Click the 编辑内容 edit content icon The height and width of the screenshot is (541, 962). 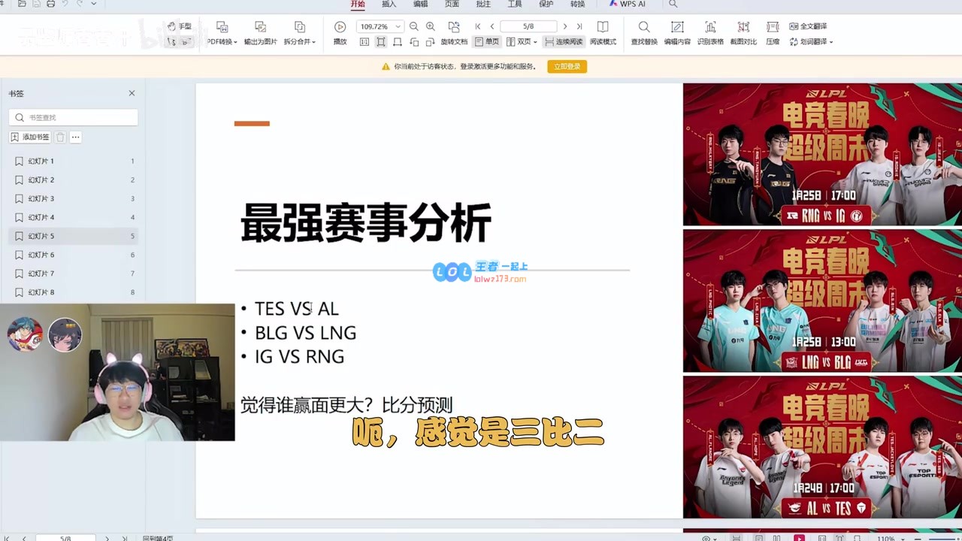click(677, 27)
